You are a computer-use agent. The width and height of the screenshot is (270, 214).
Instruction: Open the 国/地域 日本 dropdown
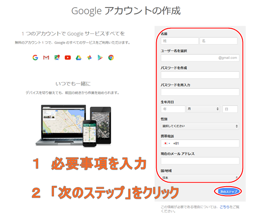point(200,178)
